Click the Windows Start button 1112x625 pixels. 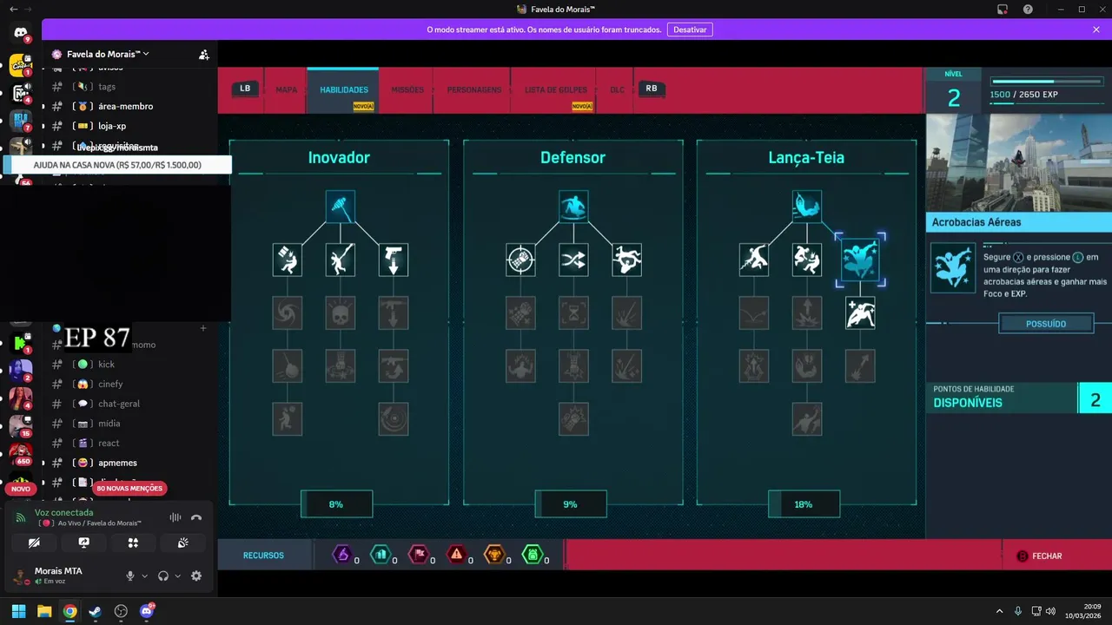coord(18,611)
